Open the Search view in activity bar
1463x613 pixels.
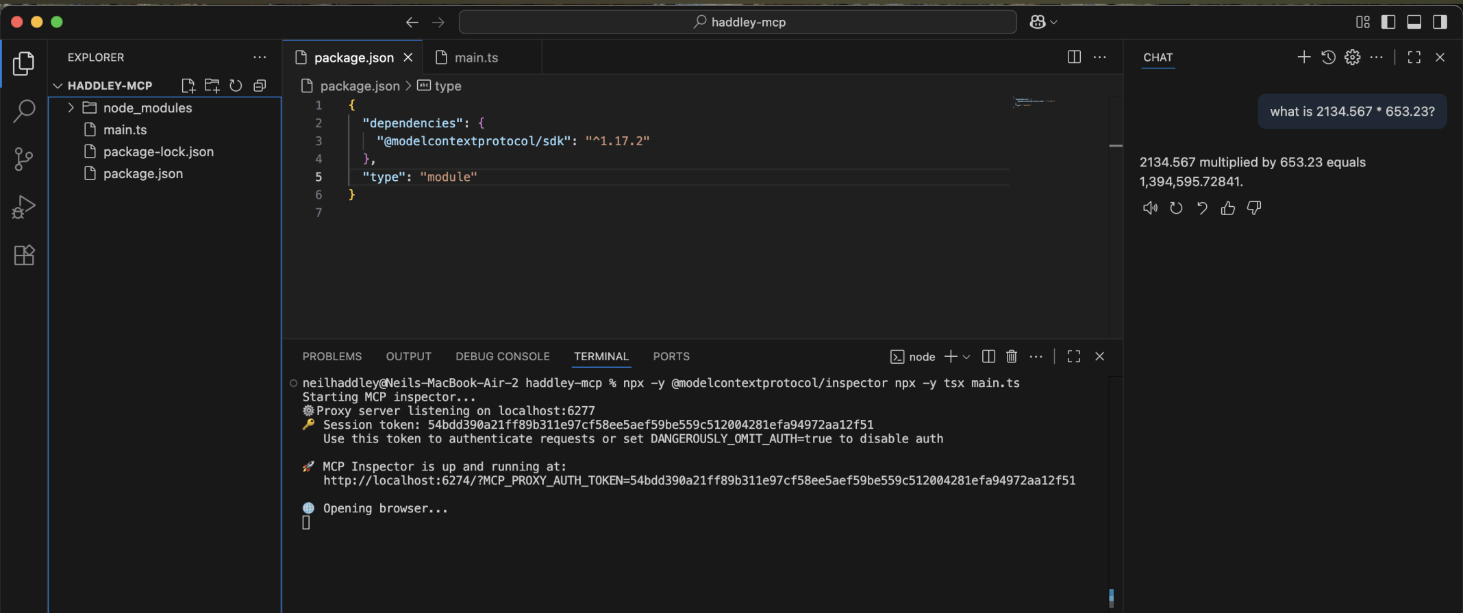(x=24, y=111)
